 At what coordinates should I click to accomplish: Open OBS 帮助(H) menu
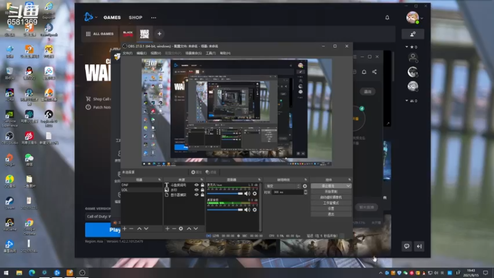(225, 53)
